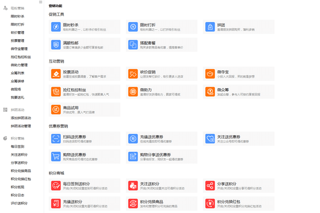Click the 微众筹 card title text
This screenshot has height=213, width=320.
click(223, 90)
